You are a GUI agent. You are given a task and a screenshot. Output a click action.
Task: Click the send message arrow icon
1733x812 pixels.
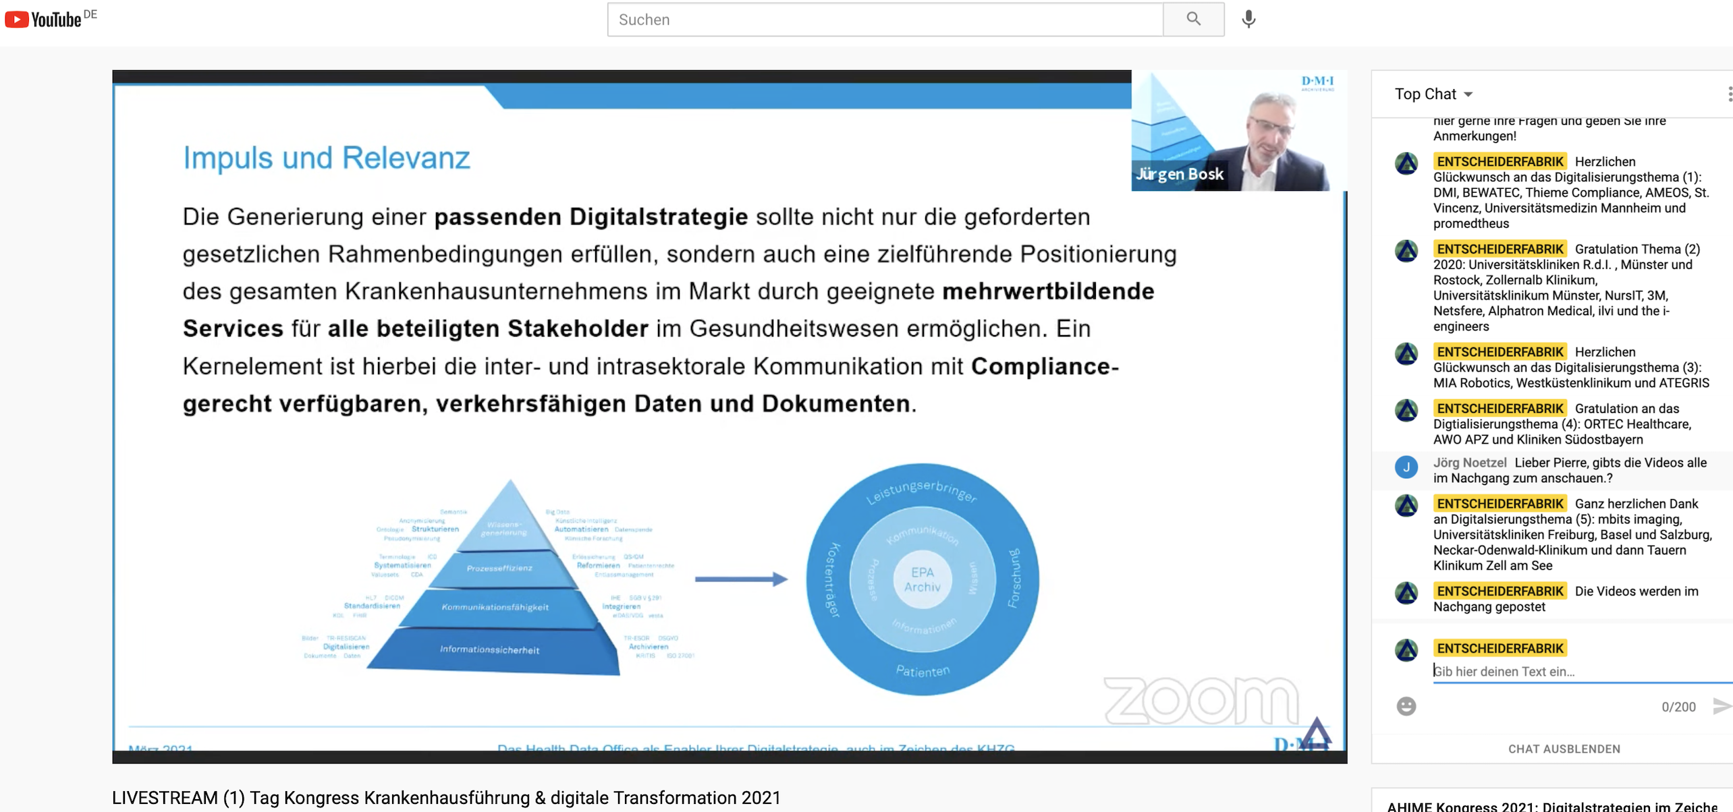click(1722, 706)
